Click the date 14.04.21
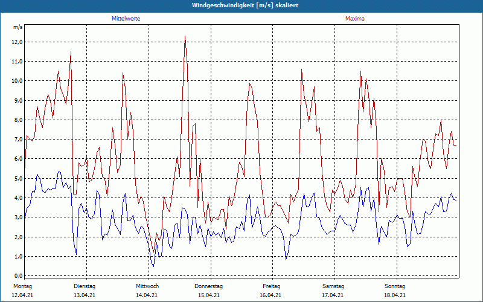Screen dimensions: 483x302 [147, 295]
